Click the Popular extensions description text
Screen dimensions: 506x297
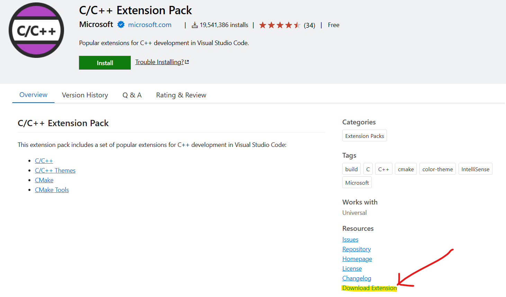[164, 43]
